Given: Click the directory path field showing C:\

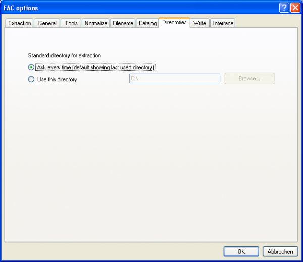Looking at the screenshot, I should pyautogui.click(x=174, y=78).
